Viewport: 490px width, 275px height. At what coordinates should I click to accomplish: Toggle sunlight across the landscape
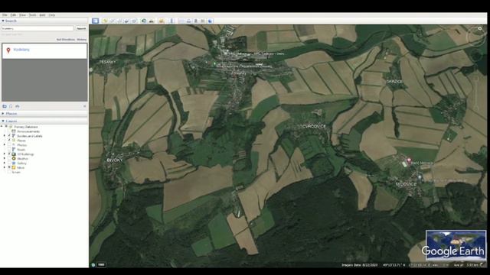(152, 21)
